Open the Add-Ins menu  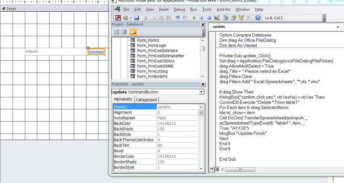pos(223,9)
